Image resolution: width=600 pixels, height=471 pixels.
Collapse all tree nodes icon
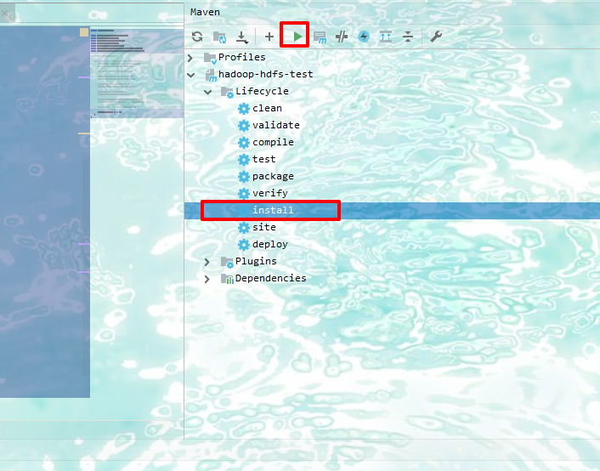tap(408, 37)
